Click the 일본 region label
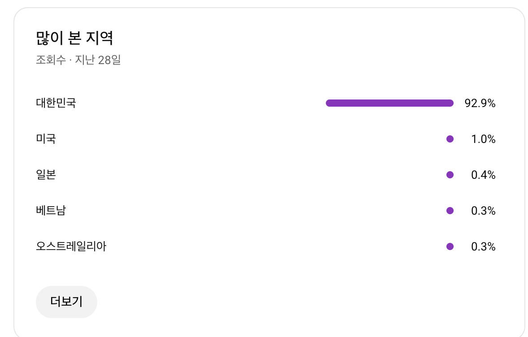Screen dimensions: 528x337 (46, 175)
